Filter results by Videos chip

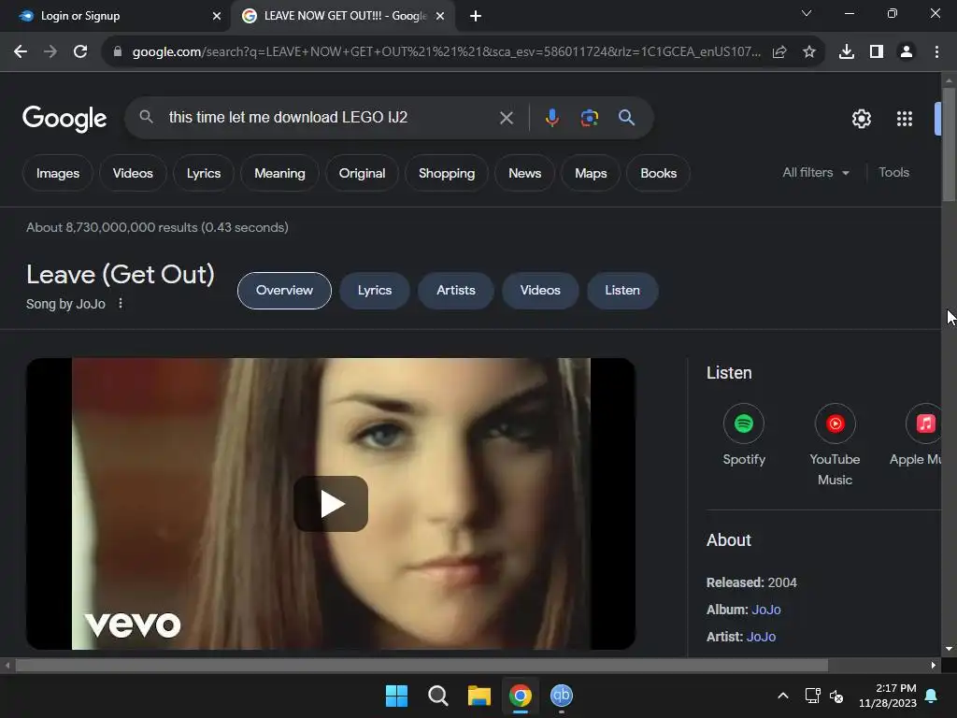tap(133, 173)
